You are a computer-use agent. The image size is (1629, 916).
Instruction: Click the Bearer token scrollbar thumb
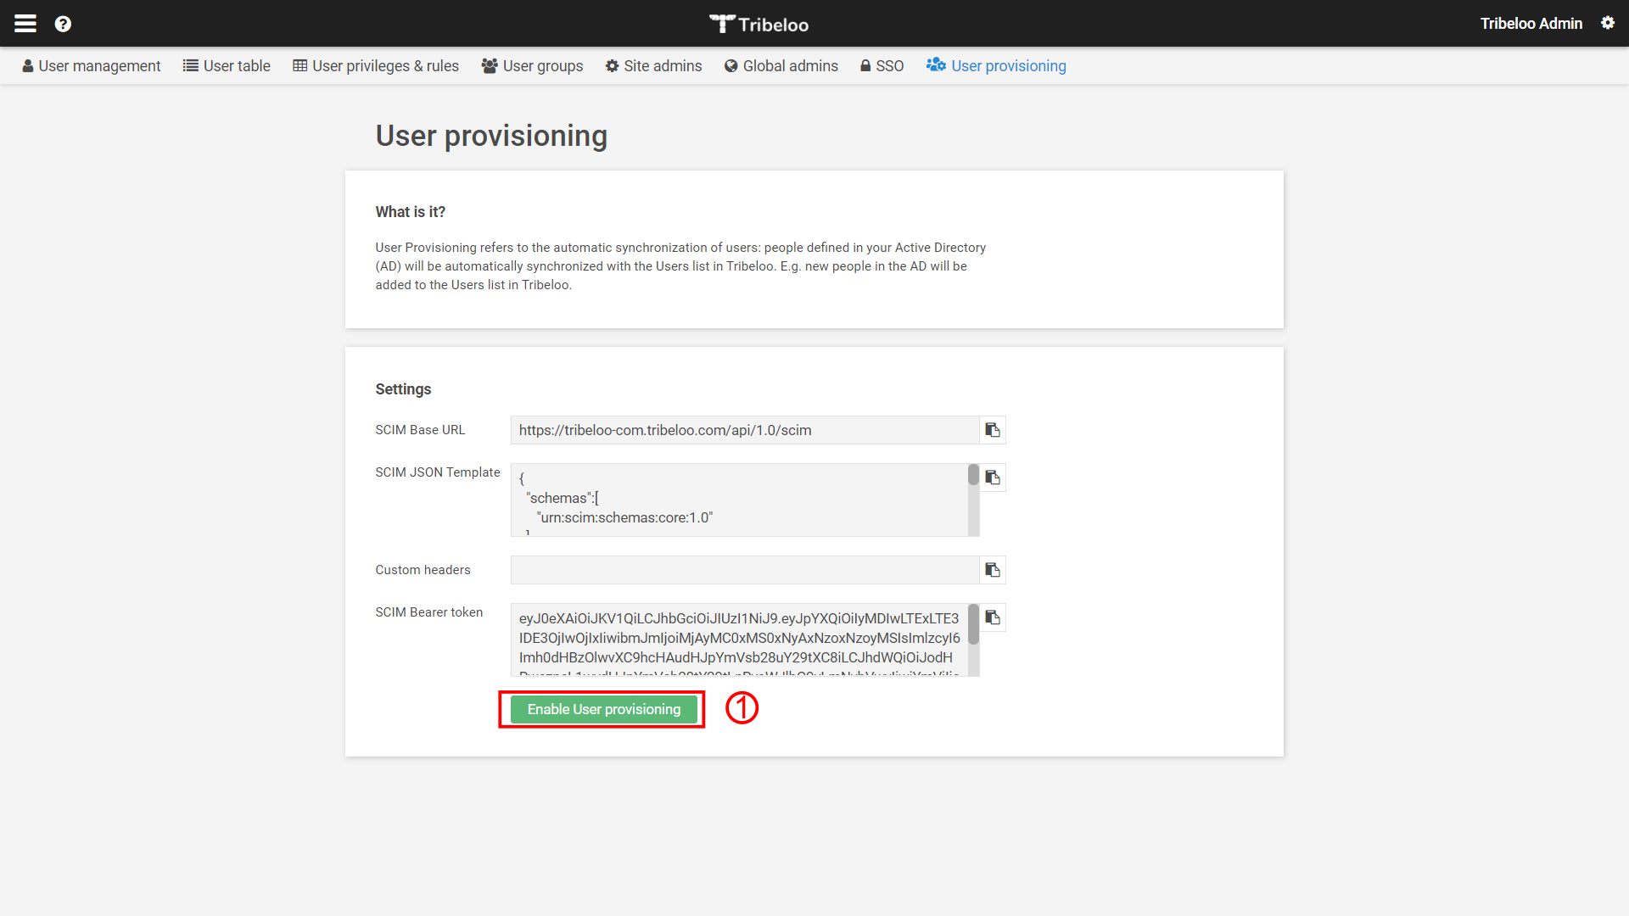(x=973, y=624)
